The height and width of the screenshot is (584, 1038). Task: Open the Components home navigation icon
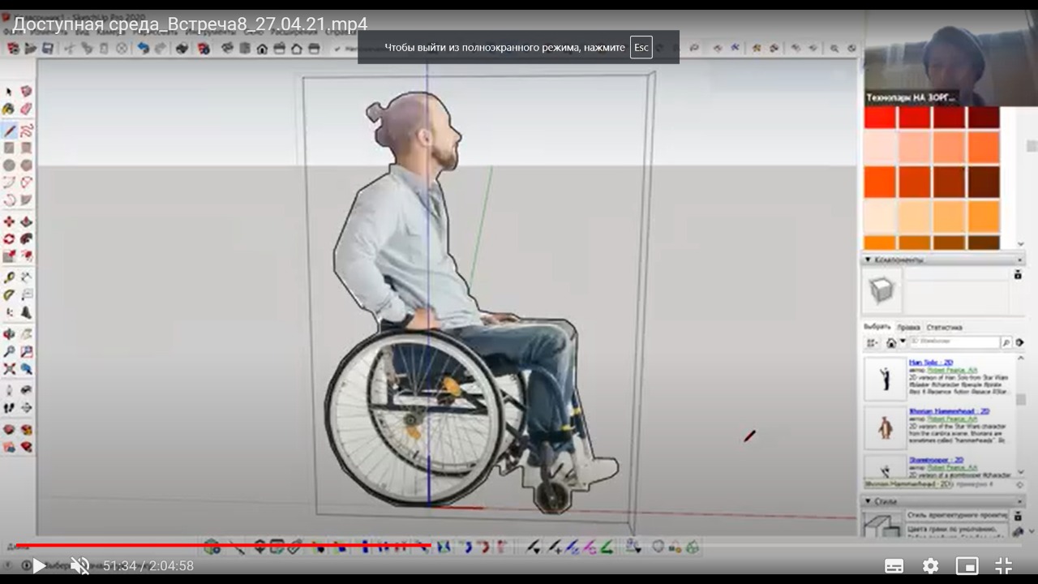tap(891, 342)
